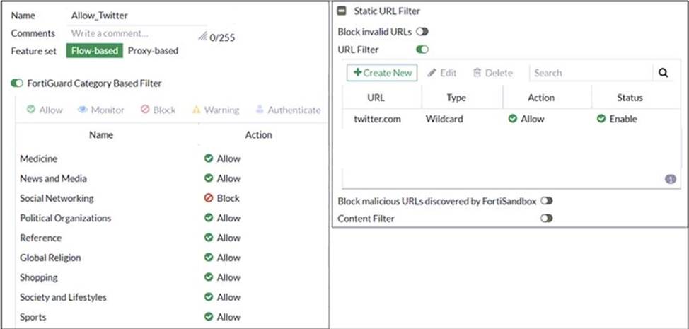Toggle the FortiGuard Category Based Filter switch
689x329 pixels.
pyautogui.click(x=17, y=83)
